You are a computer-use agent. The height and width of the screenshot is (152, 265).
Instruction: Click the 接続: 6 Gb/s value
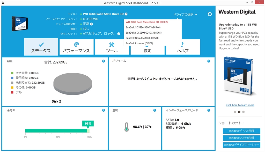(175, 127)
